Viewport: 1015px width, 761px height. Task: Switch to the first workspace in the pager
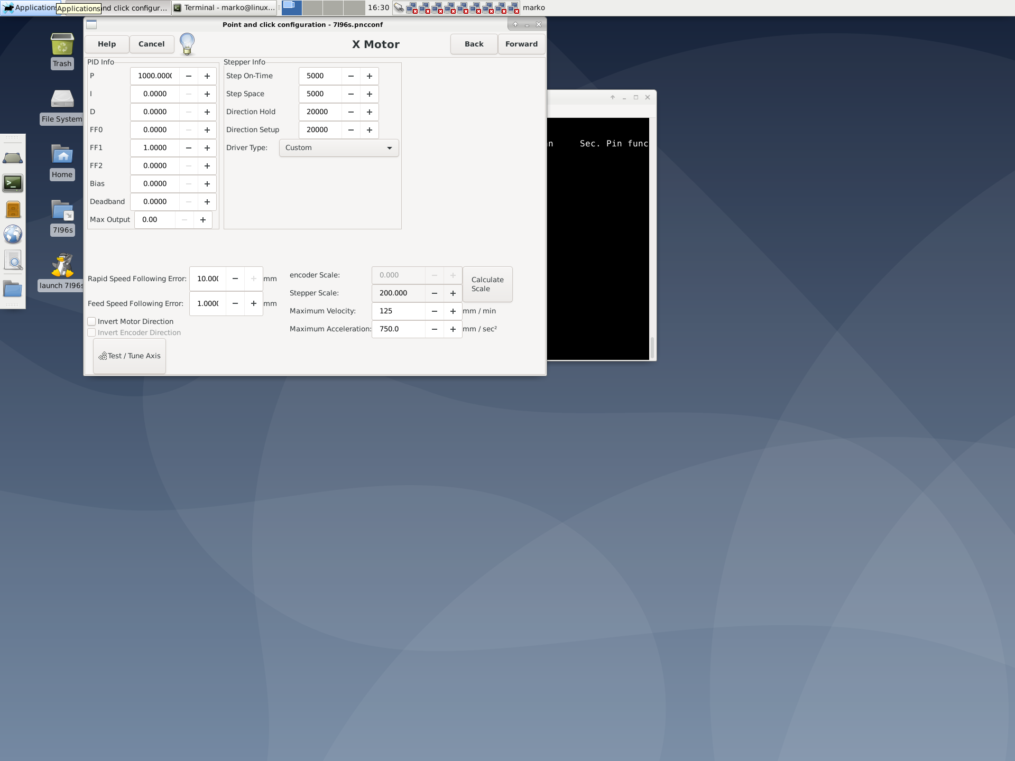click(x=292, y=7)
